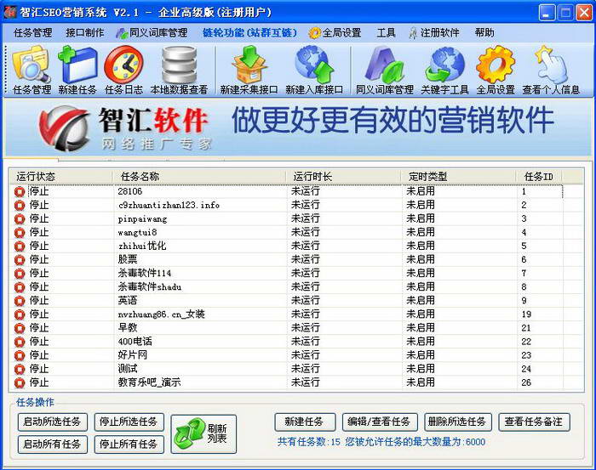Click status icon of 测试 row

pyautogui.click(x=20, y=369)
